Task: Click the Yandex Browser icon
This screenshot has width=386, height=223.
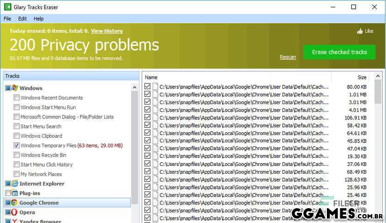Action: pyautogui.click(x=15, y=221)
